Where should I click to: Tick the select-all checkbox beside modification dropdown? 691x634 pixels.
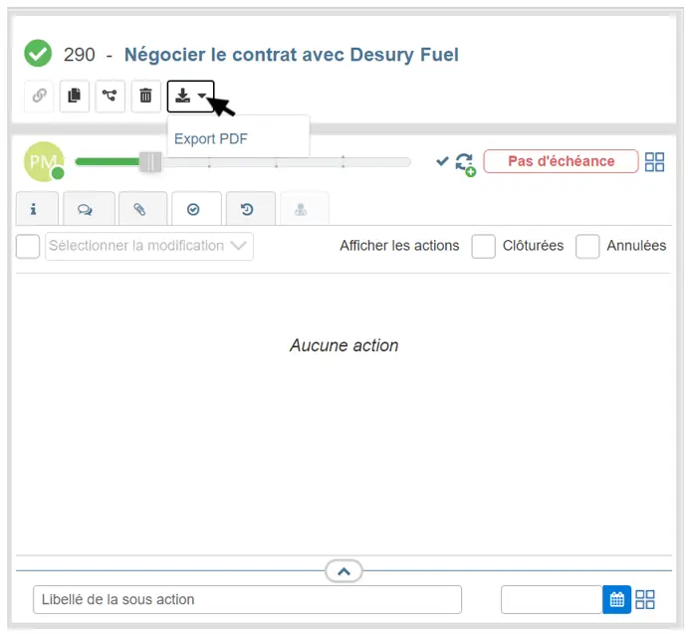click(x=28, y=246)
